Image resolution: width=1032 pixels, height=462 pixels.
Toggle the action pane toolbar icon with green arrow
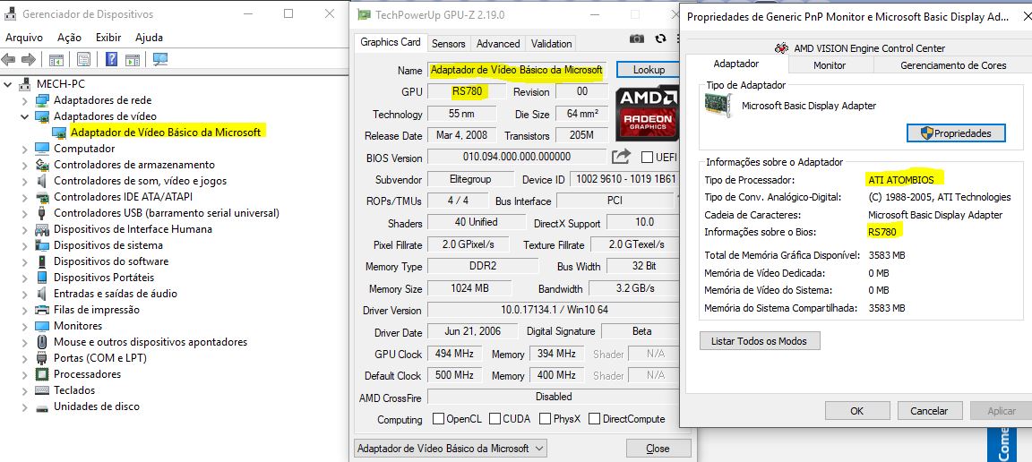(x=133, y=60)
